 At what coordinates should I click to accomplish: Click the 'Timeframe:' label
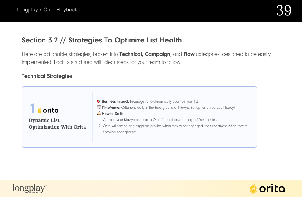point(111,108)
